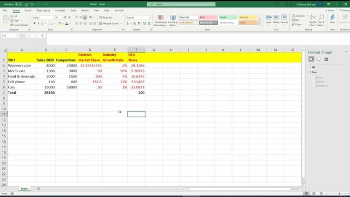Click the Bottom Align icon

85,18
